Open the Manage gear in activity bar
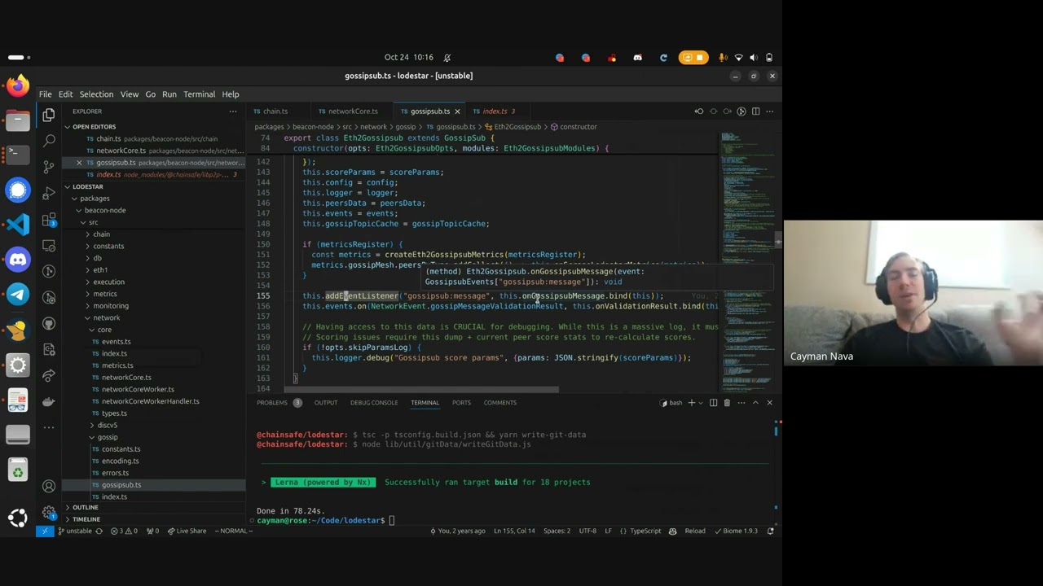Viewport: 1043px width, 586px height. [x=49, y=513]
